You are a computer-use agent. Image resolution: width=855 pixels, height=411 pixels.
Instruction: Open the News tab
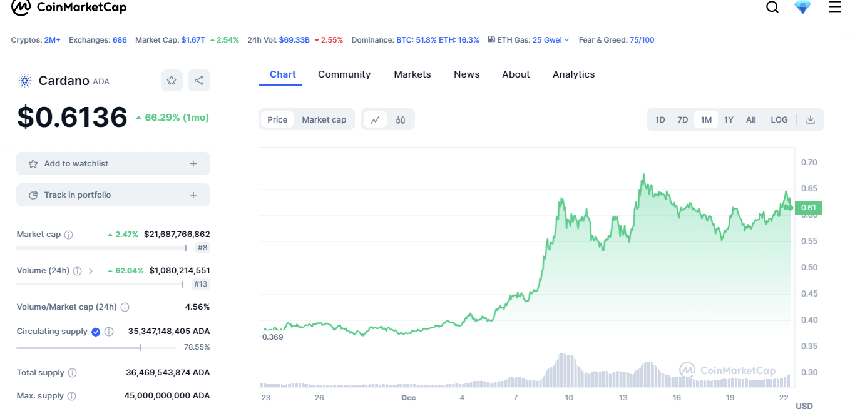click(x=467, y=74)
